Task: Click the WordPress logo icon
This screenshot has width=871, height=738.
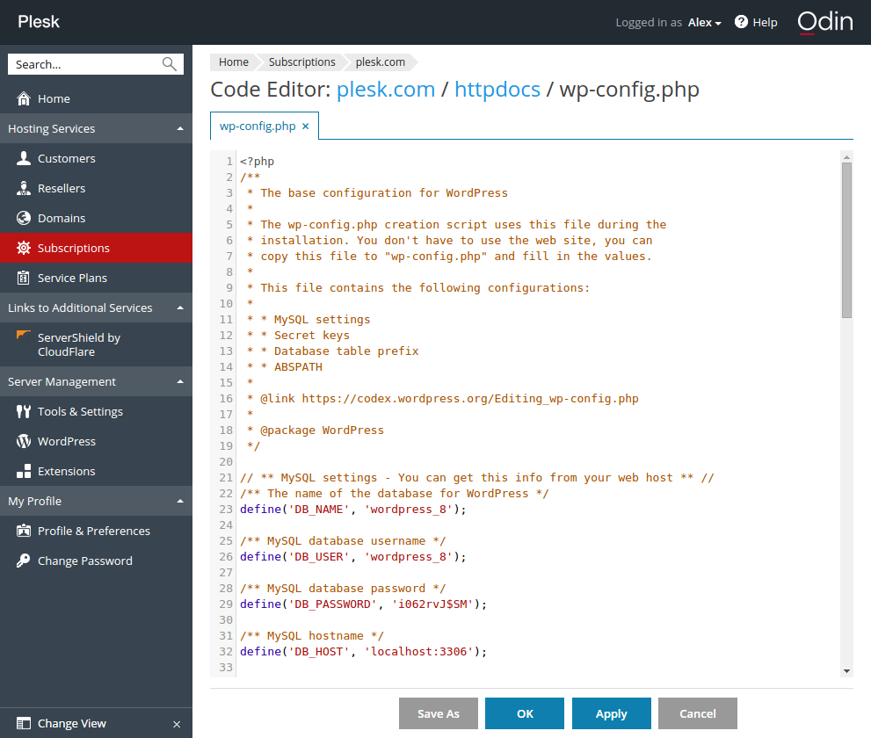Action: 24,441
